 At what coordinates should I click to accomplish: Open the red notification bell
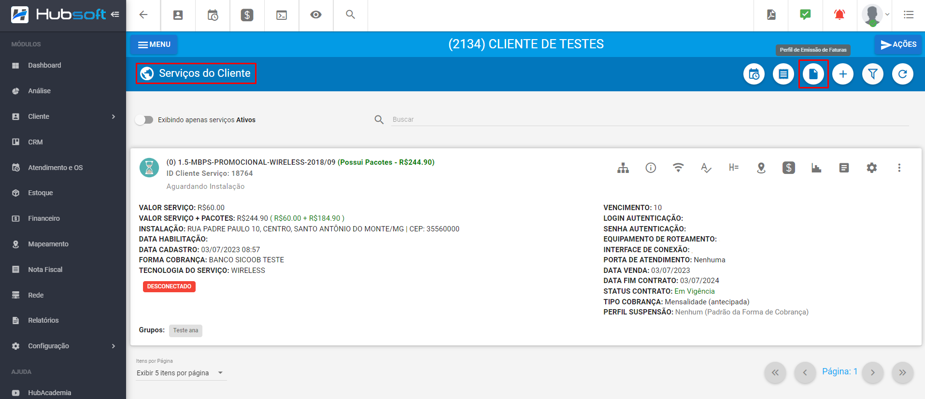pos(840,14)
